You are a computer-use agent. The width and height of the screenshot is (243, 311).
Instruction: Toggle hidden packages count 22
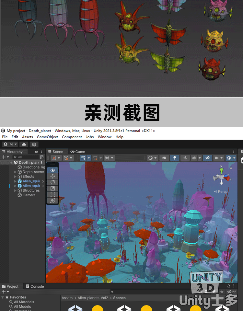pos(232,292)
